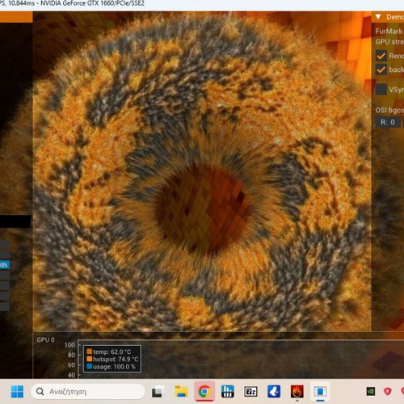Enable the VSync checkbox
This screenshot has height=404, width=404.
tap(381, 90)
